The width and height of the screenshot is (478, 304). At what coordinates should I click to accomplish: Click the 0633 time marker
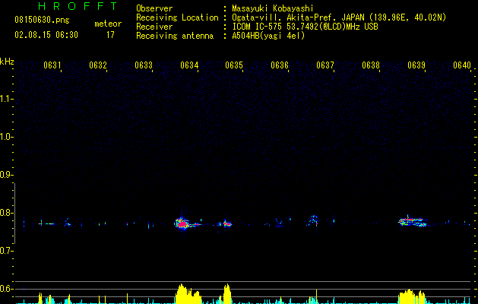click(x=144, y=65)
